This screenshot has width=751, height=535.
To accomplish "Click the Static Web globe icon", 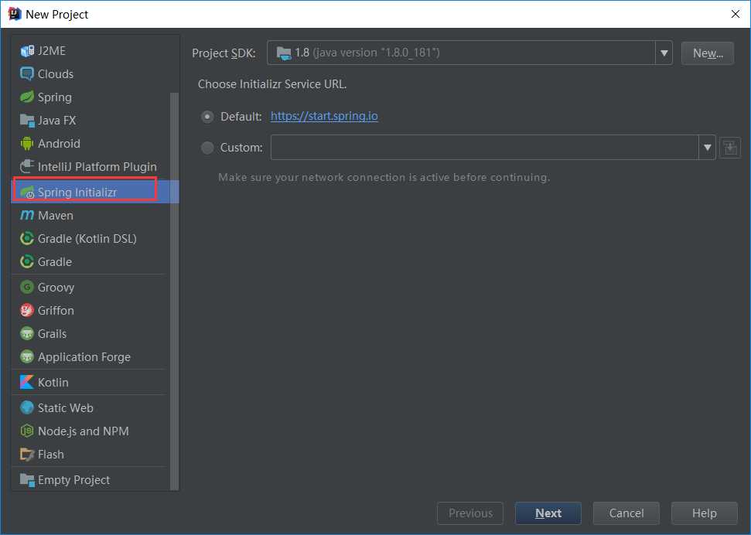I will click(x=27, y=407).
